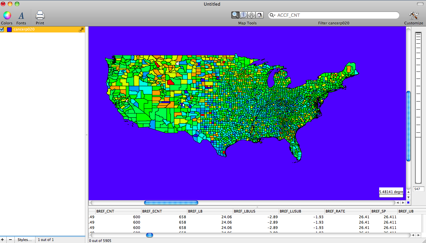This screenshot has height=243, width=426.
Task: Select the pan map tool
Action: tap(251, 15)
